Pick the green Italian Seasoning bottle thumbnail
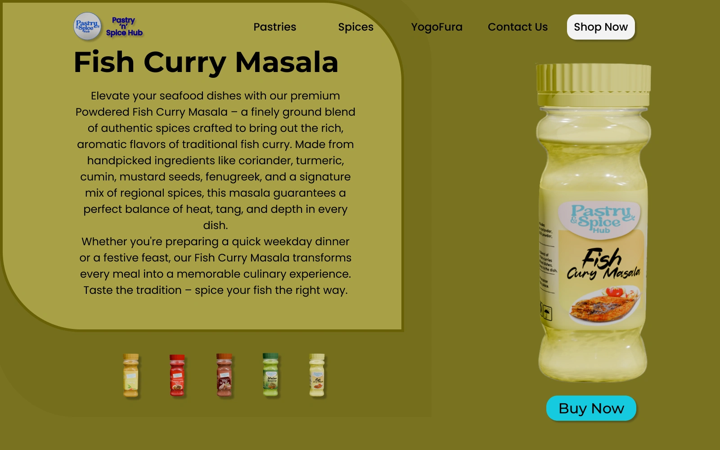This screenshot has width=720, height=450. tap(270, 374)
